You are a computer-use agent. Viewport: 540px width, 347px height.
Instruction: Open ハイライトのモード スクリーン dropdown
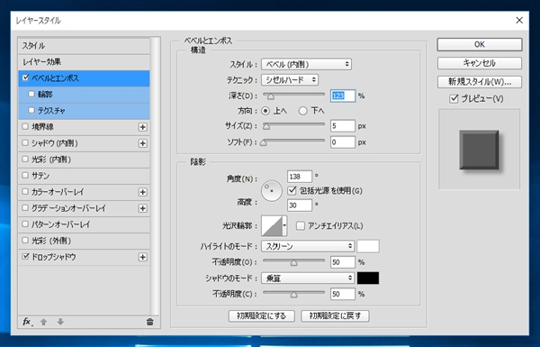308,246
